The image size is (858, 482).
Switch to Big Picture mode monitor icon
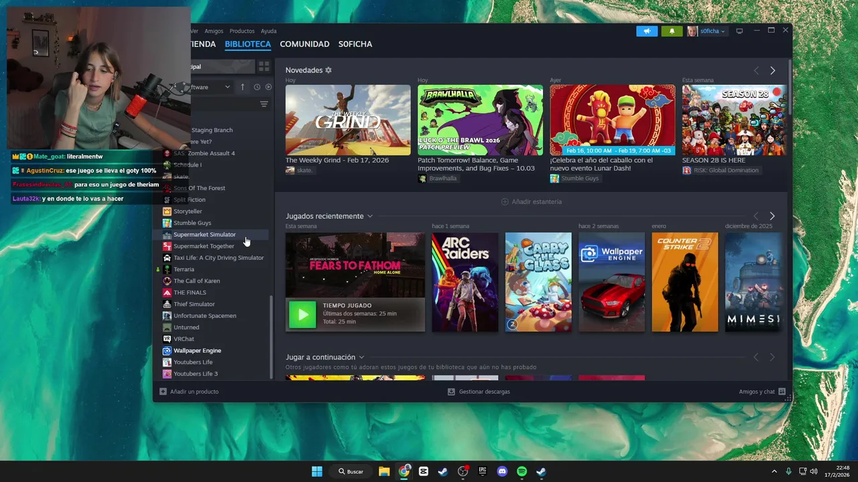pyautogui.click(x=739, y=31)
